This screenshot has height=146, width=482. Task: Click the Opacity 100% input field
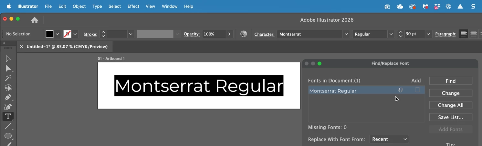point(214,34)
